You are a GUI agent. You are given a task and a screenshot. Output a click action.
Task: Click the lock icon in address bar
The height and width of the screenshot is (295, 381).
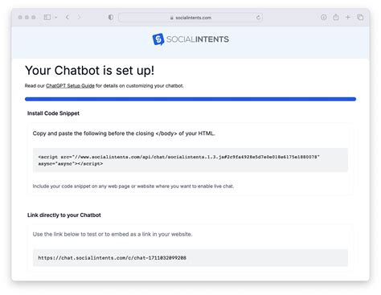click(x=172, y=18)
